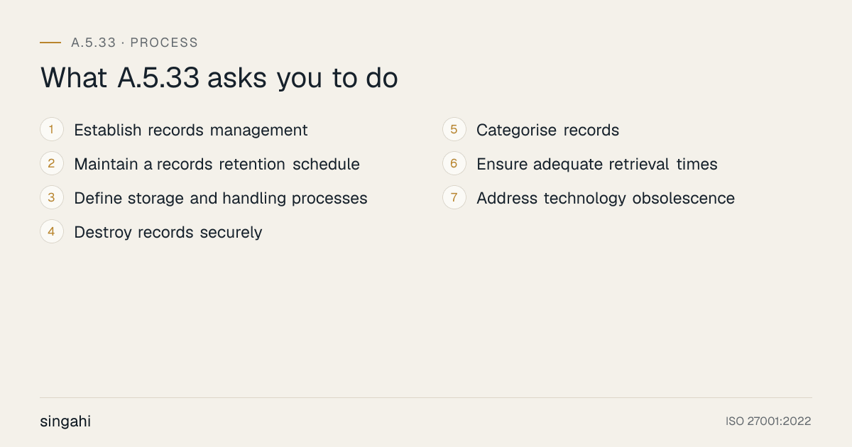This screenshot has width=852, height=447.
Task: Click the singahi brand name in footer
Action: (65, 421)
